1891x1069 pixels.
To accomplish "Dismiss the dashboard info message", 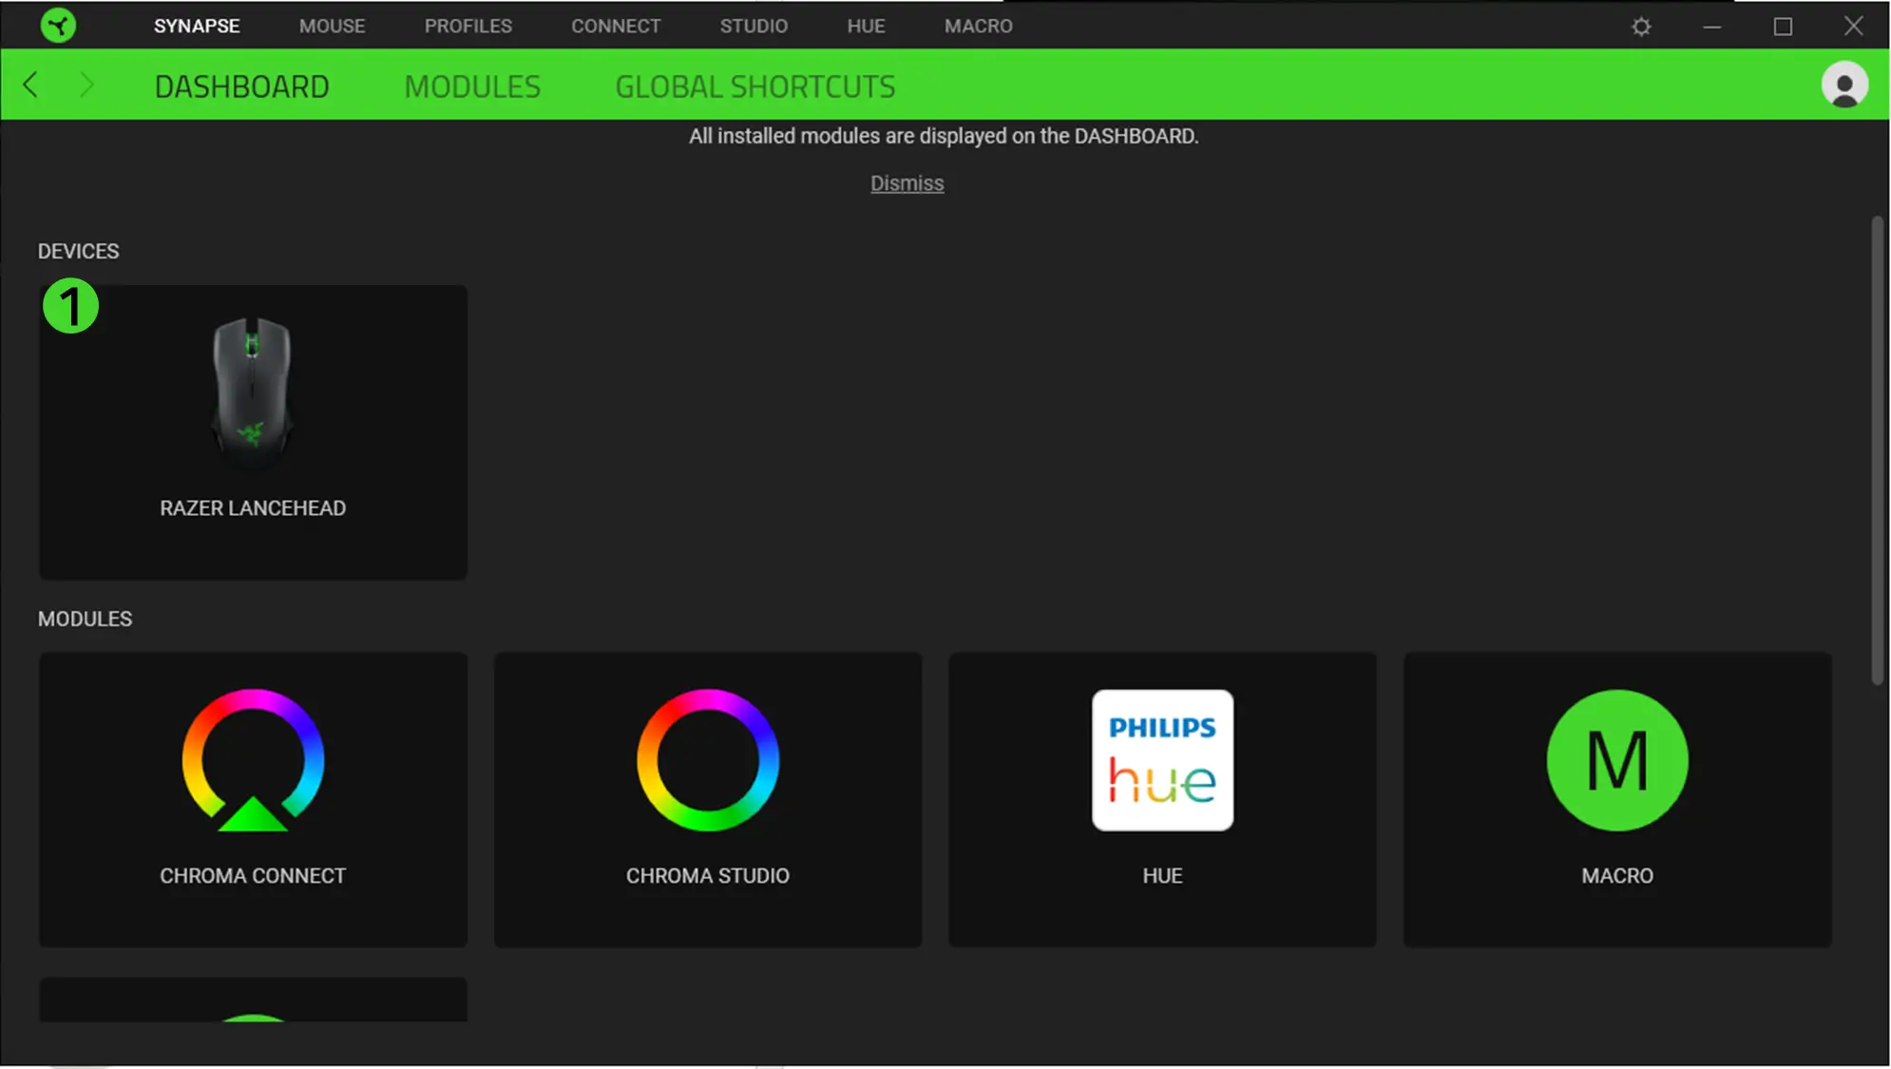I will [x=907, y=183].
